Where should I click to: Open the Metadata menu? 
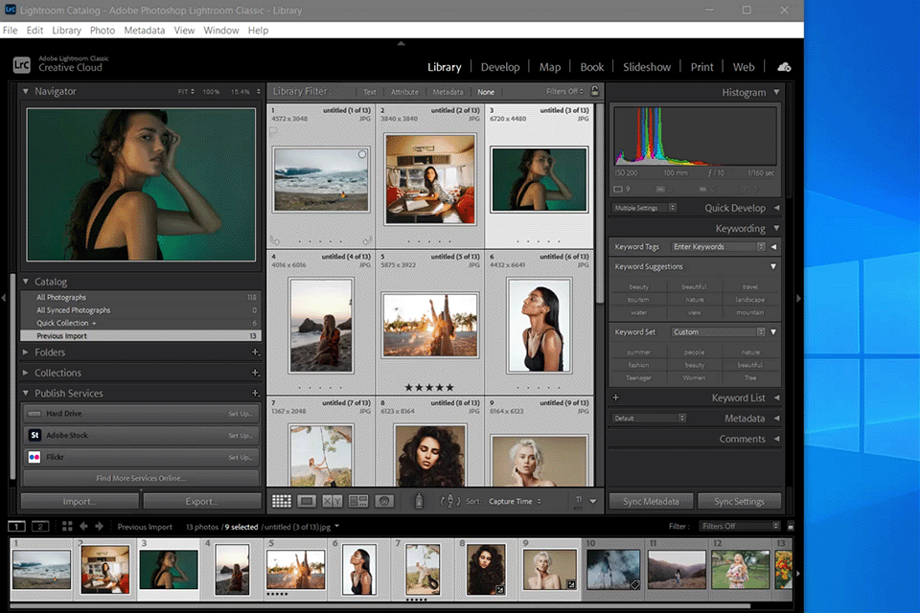click(145, 30)
